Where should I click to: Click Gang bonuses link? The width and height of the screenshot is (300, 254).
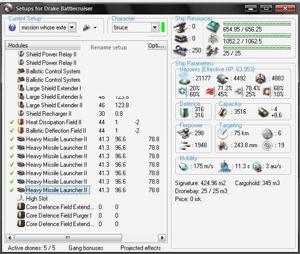click(86, 248)
